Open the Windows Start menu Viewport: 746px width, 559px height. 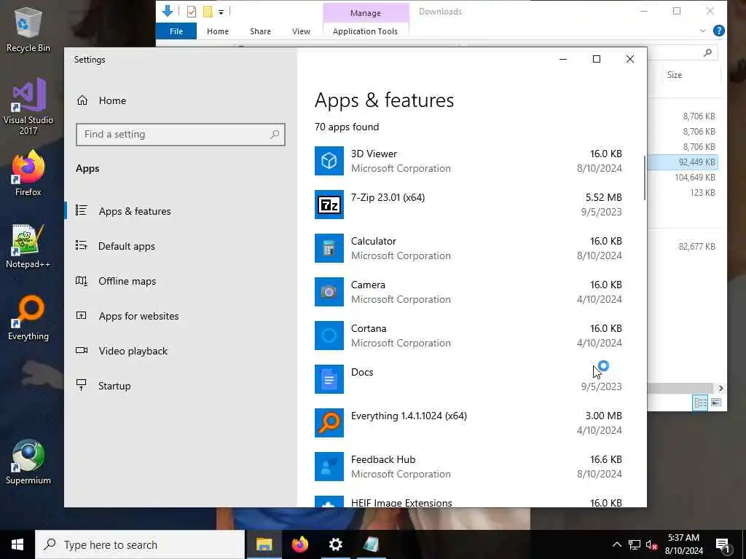pos(17,544)
